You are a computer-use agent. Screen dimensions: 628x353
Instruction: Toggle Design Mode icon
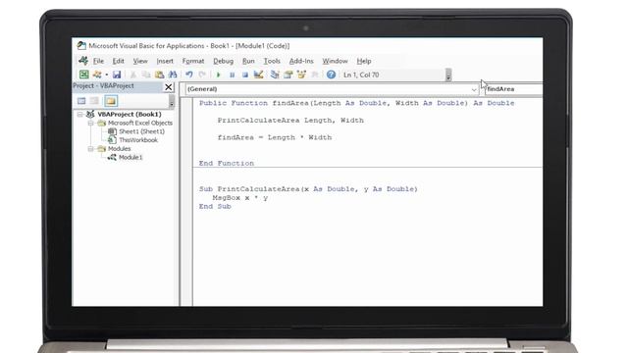pyautogui.click(x=258, y=75)
